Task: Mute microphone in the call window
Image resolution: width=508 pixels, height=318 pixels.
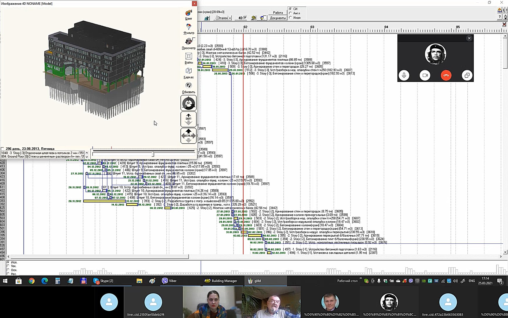Action: click(404, 75)
